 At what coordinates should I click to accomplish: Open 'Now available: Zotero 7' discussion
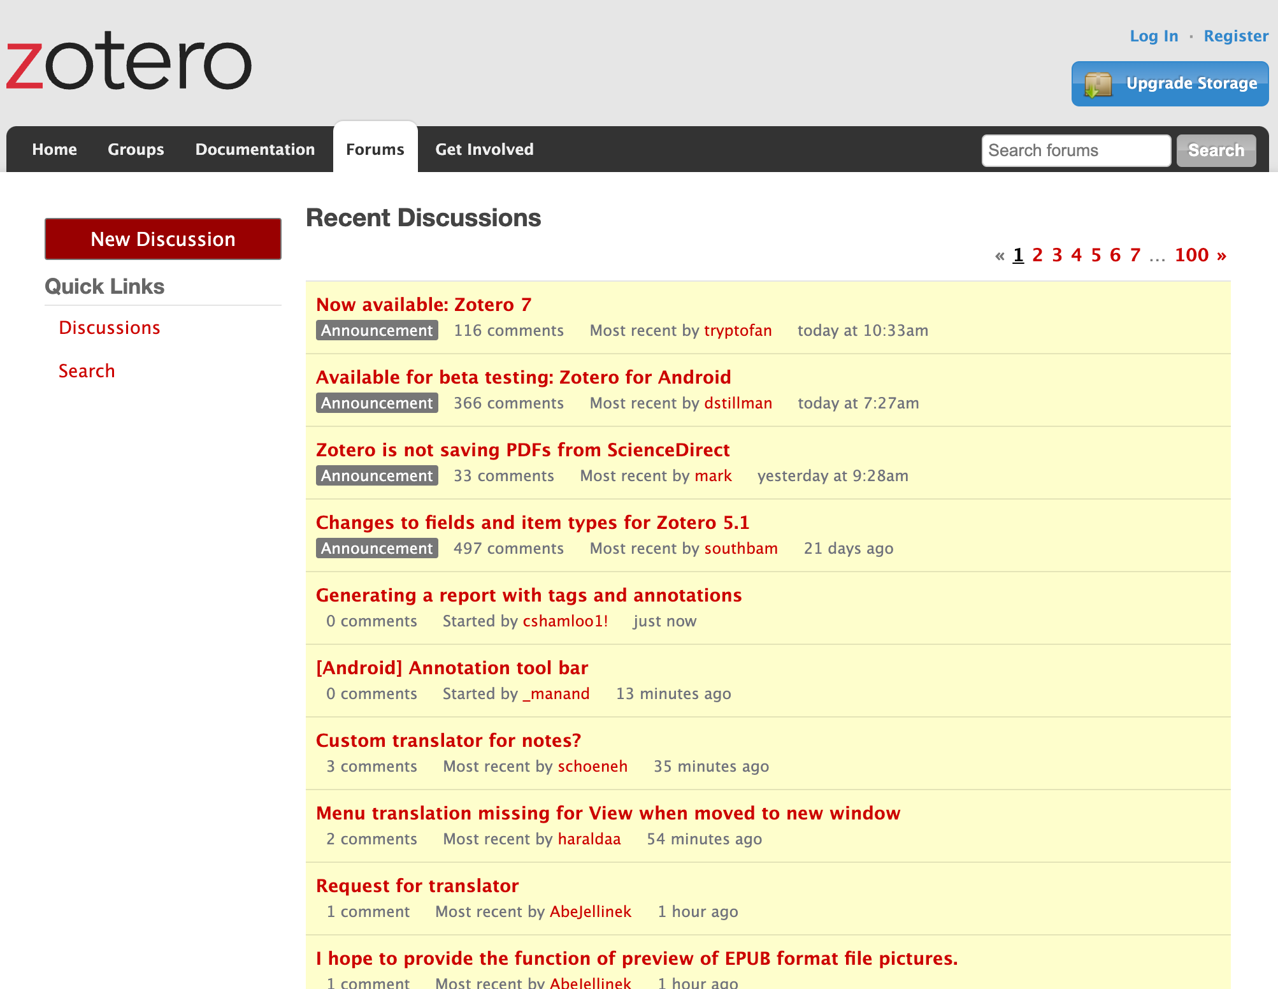click(x=424, y=305)
